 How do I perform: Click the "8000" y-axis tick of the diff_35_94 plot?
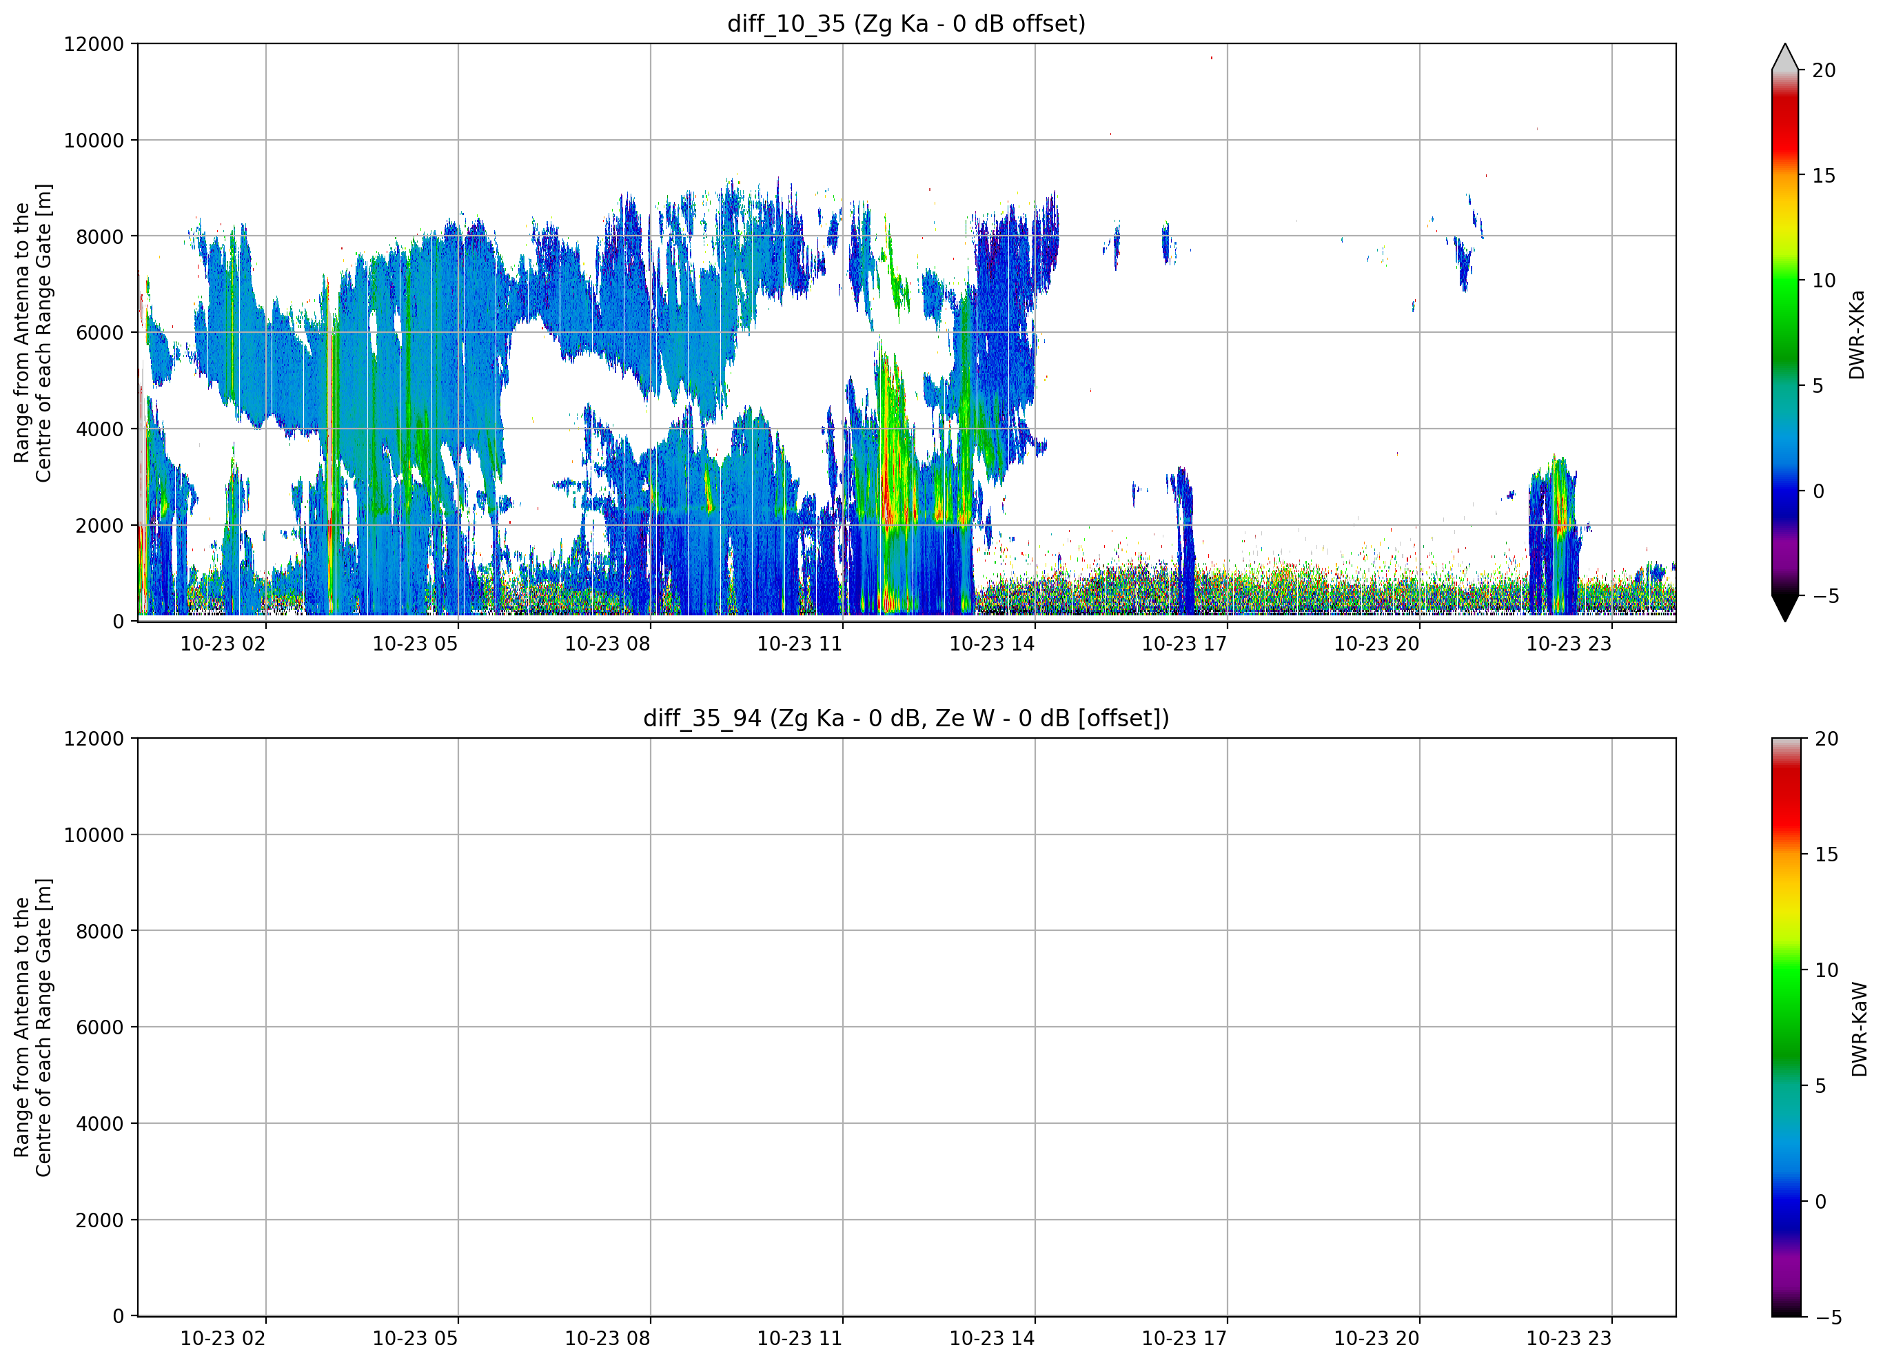(100, 932)
